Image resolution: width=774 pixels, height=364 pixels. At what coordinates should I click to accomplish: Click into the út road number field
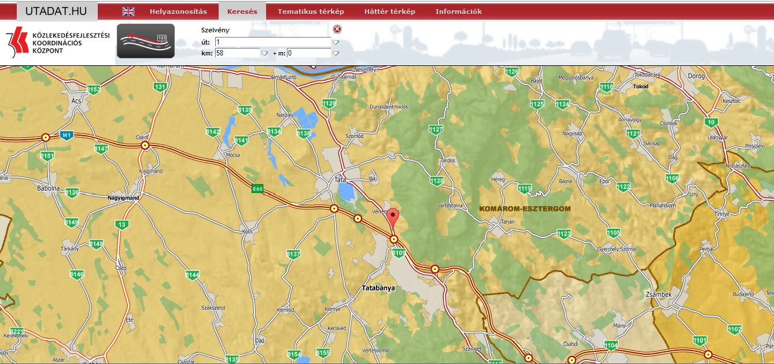click(x=272, y=42)
